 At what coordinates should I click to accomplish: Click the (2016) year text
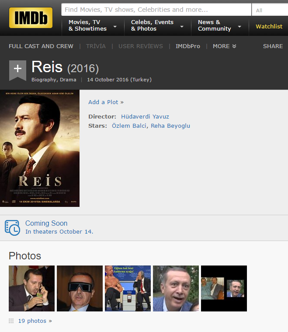(83, 68)
